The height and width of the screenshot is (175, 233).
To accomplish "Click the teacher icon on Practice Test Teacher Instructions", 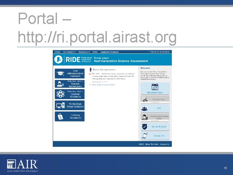I will pos(60,84).
